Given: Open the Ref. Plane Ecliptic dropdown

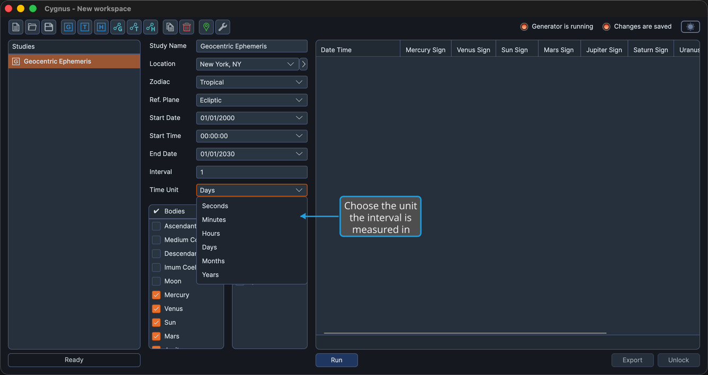Looking at the screenshot, I should [x=251, y=100].
